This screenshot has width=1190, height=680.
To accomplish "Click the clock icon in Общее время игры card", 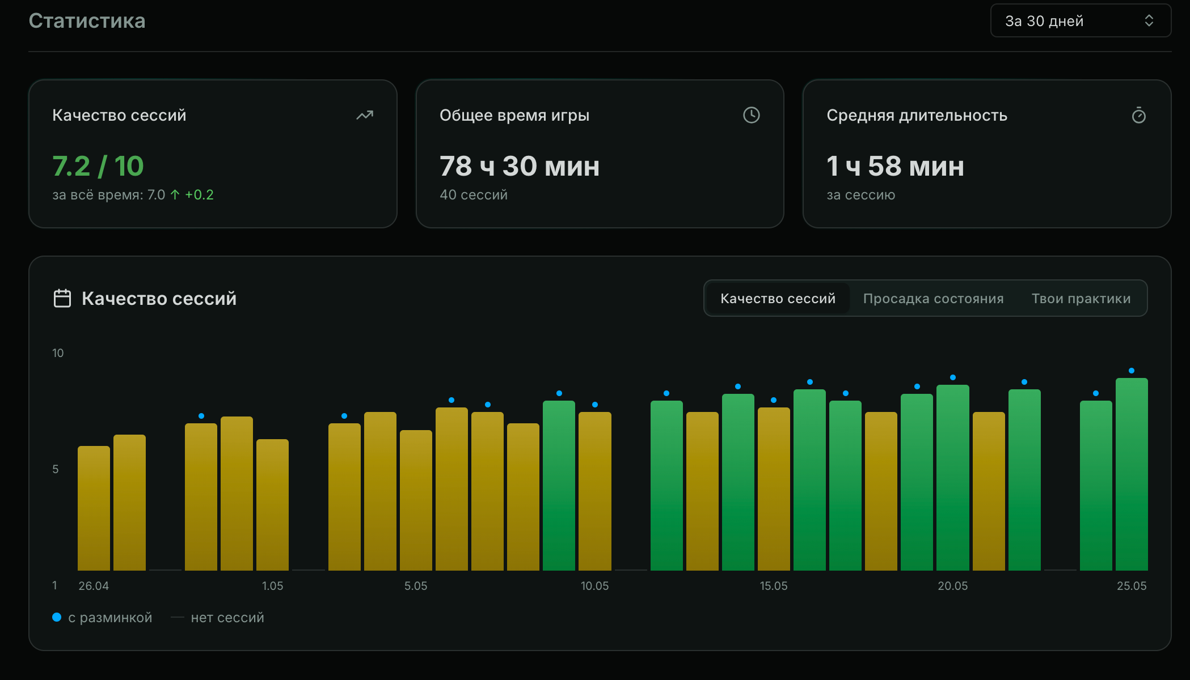I will pos(752,115).
